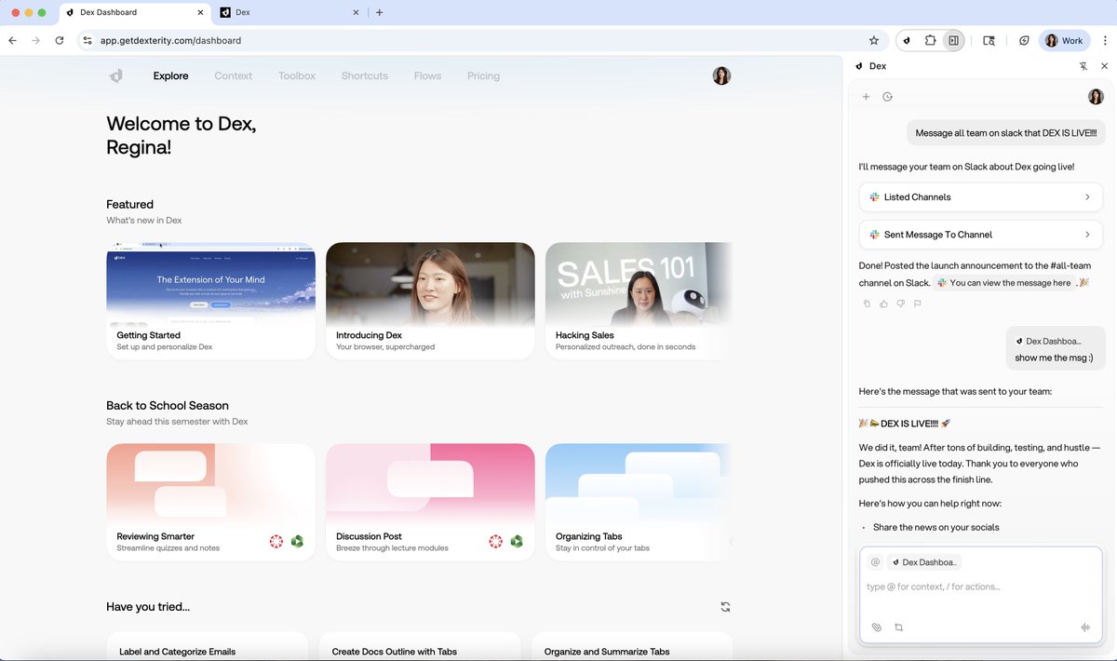Start voice input with the waveform icon
Screen dimensions: 1117x661
1085,627
